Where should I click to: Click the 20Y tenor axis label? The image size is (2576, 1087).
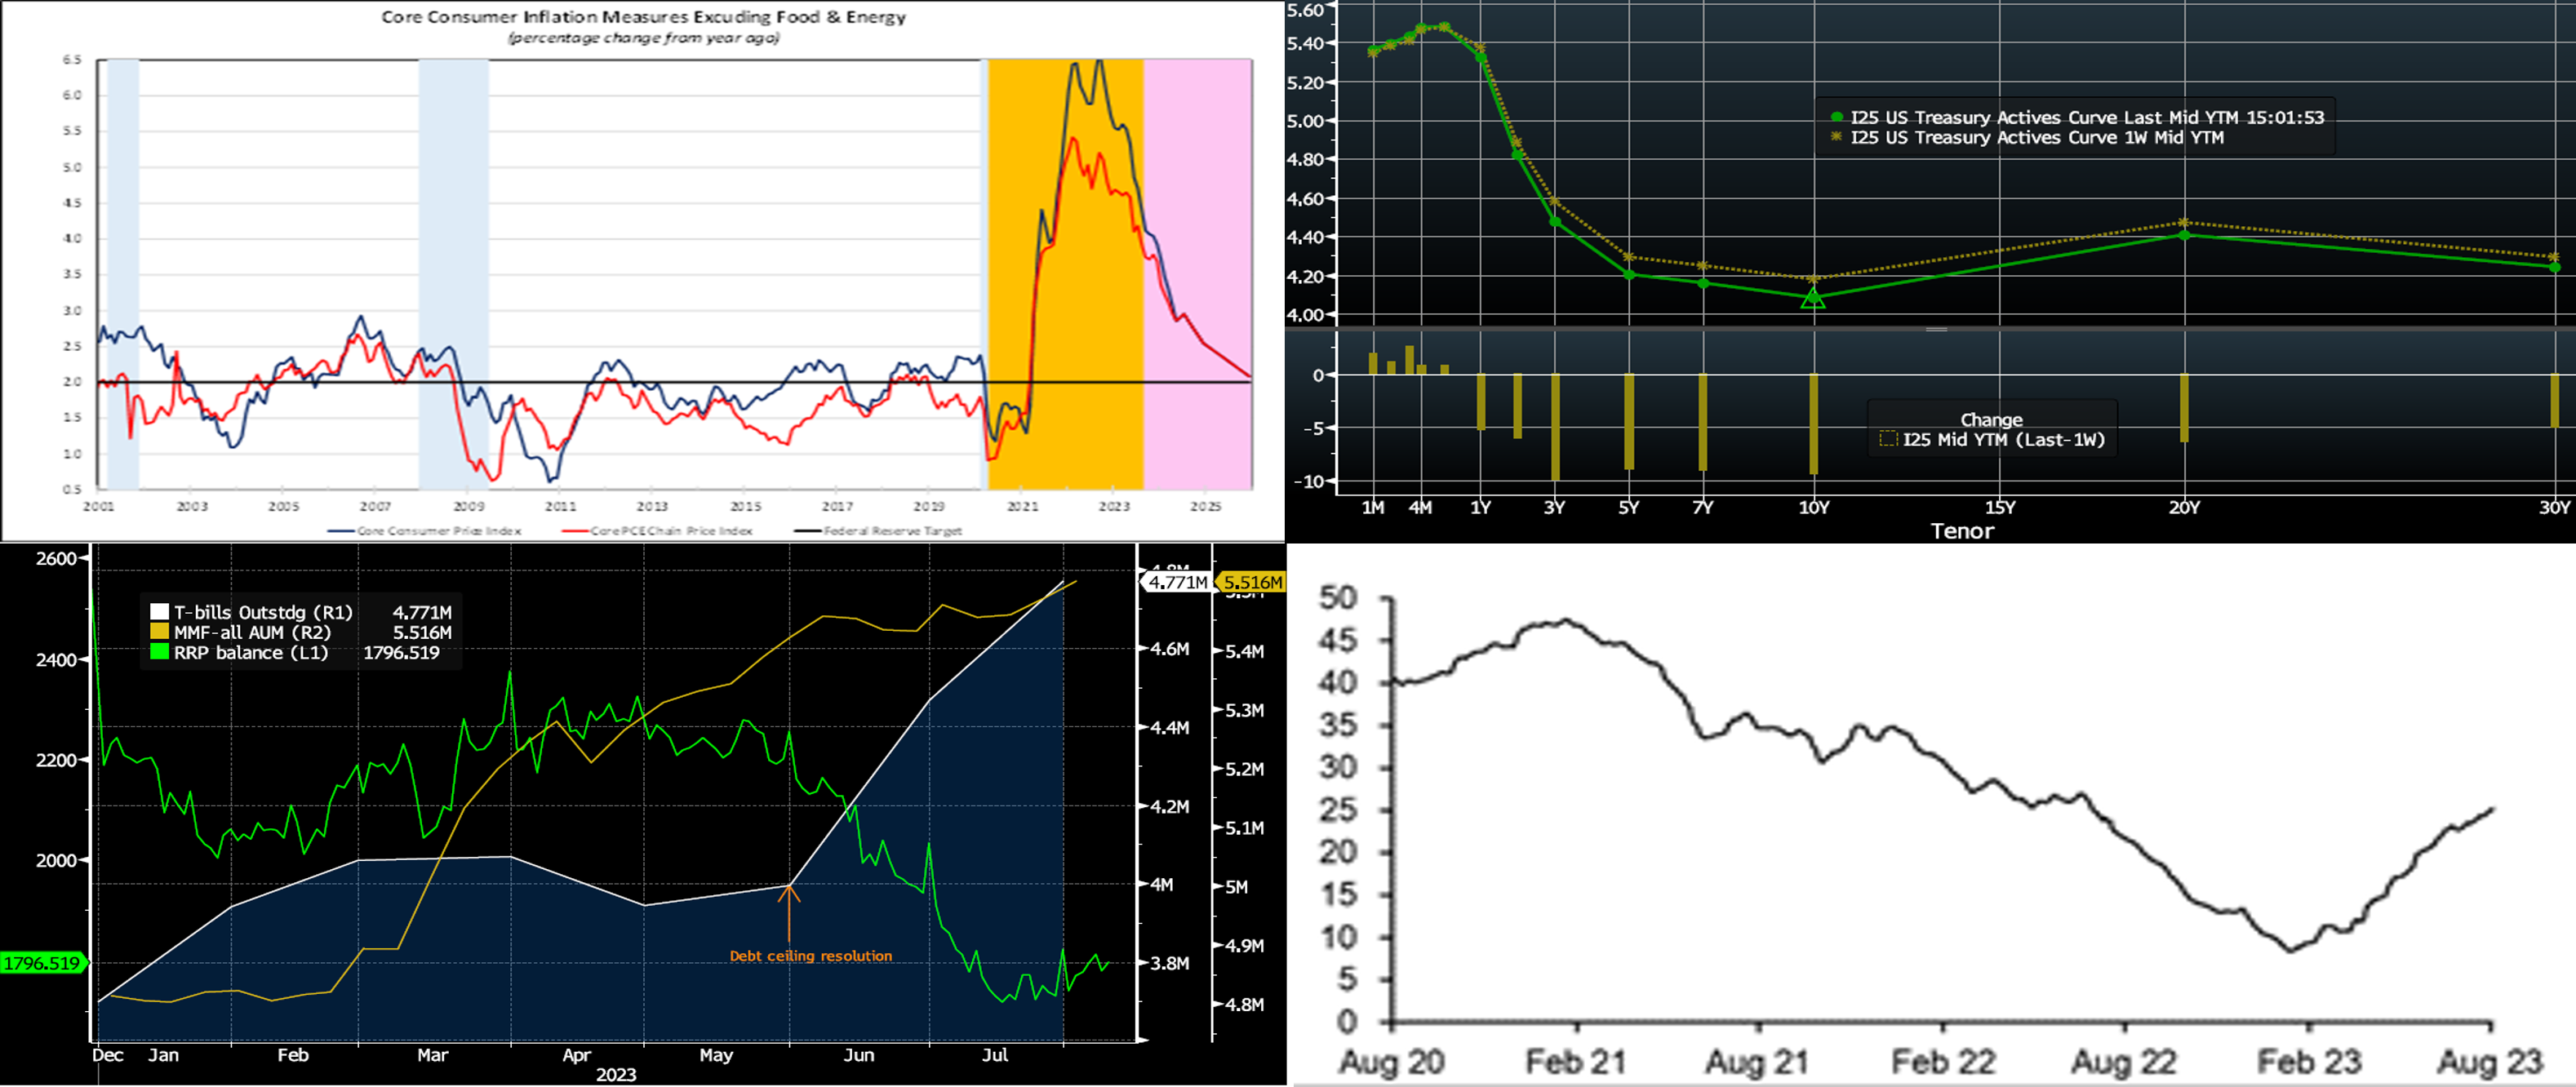pyautogui.click(x=2184, y=508)
